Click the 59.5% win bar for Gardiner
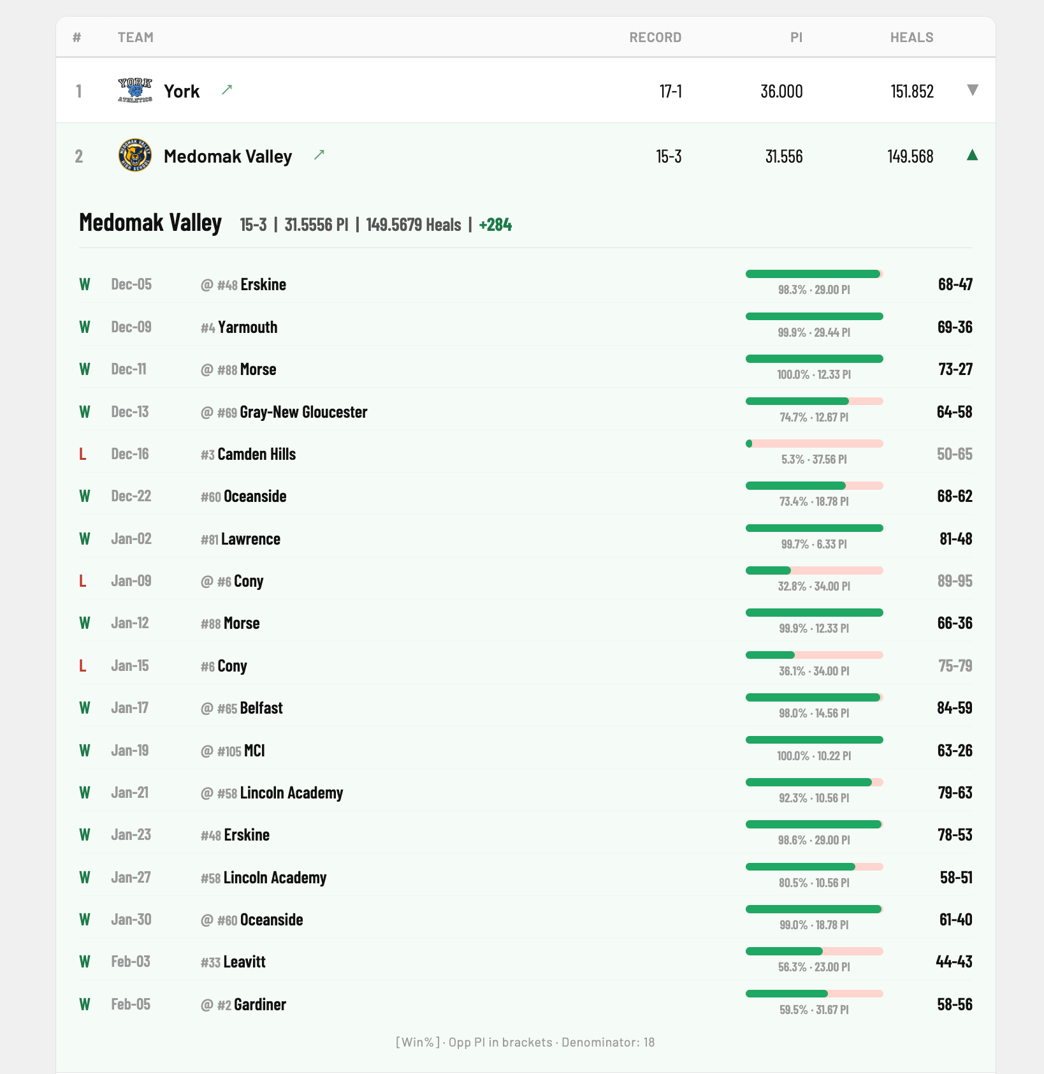The height and width of the screenshot is (1074, 1044). (814, 994)
